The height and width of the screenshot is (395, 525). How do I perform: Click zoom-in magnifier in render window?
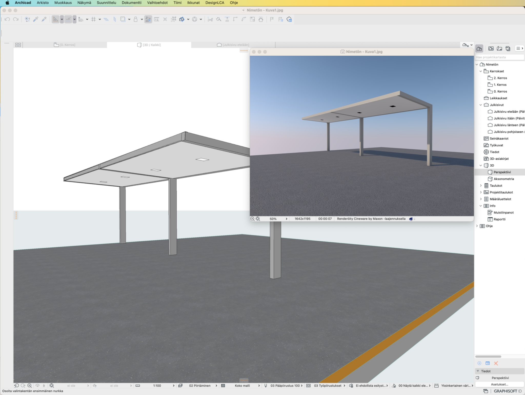[252, 219]
